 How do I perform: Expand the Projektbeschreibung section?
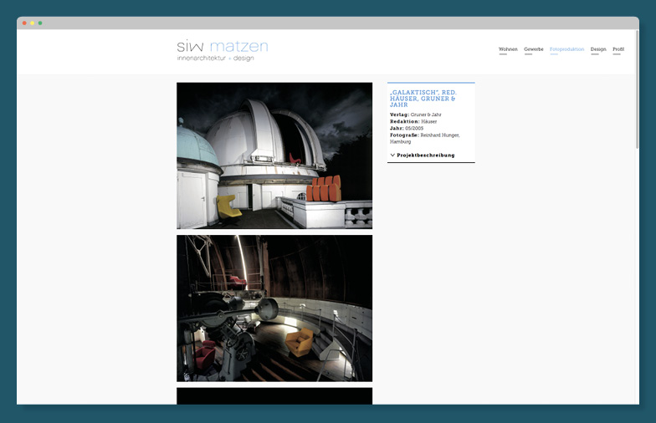point(425,155)
